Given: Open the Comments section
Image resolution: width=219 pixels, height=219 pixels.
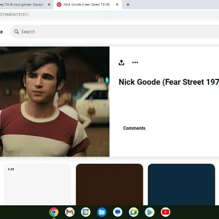Looking at the screenshot, I should [x=134, y=128].
